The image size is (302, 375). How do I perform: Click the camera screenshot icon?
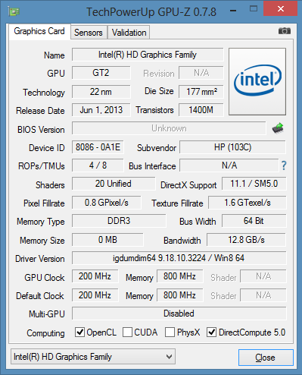pyautogui.click(x=285, y=31)
